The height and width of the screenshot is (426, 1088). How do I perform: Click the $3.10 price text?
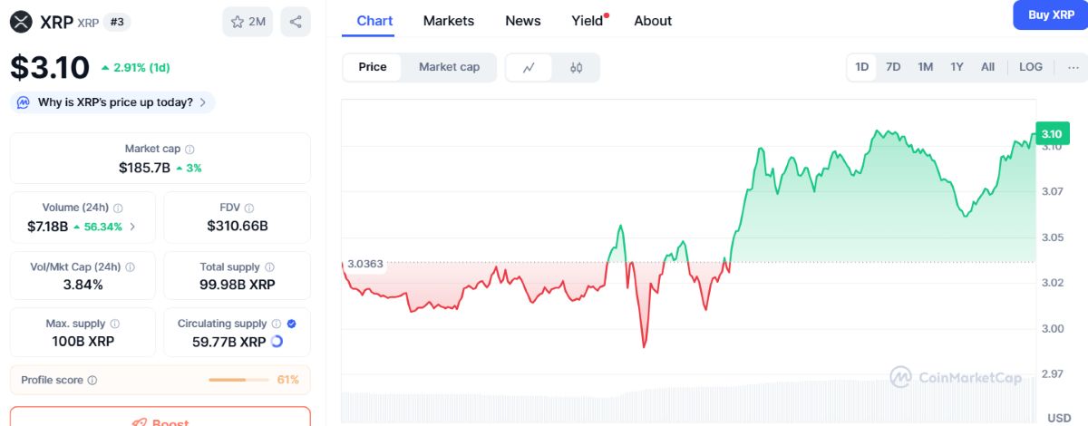coord(50,68)
